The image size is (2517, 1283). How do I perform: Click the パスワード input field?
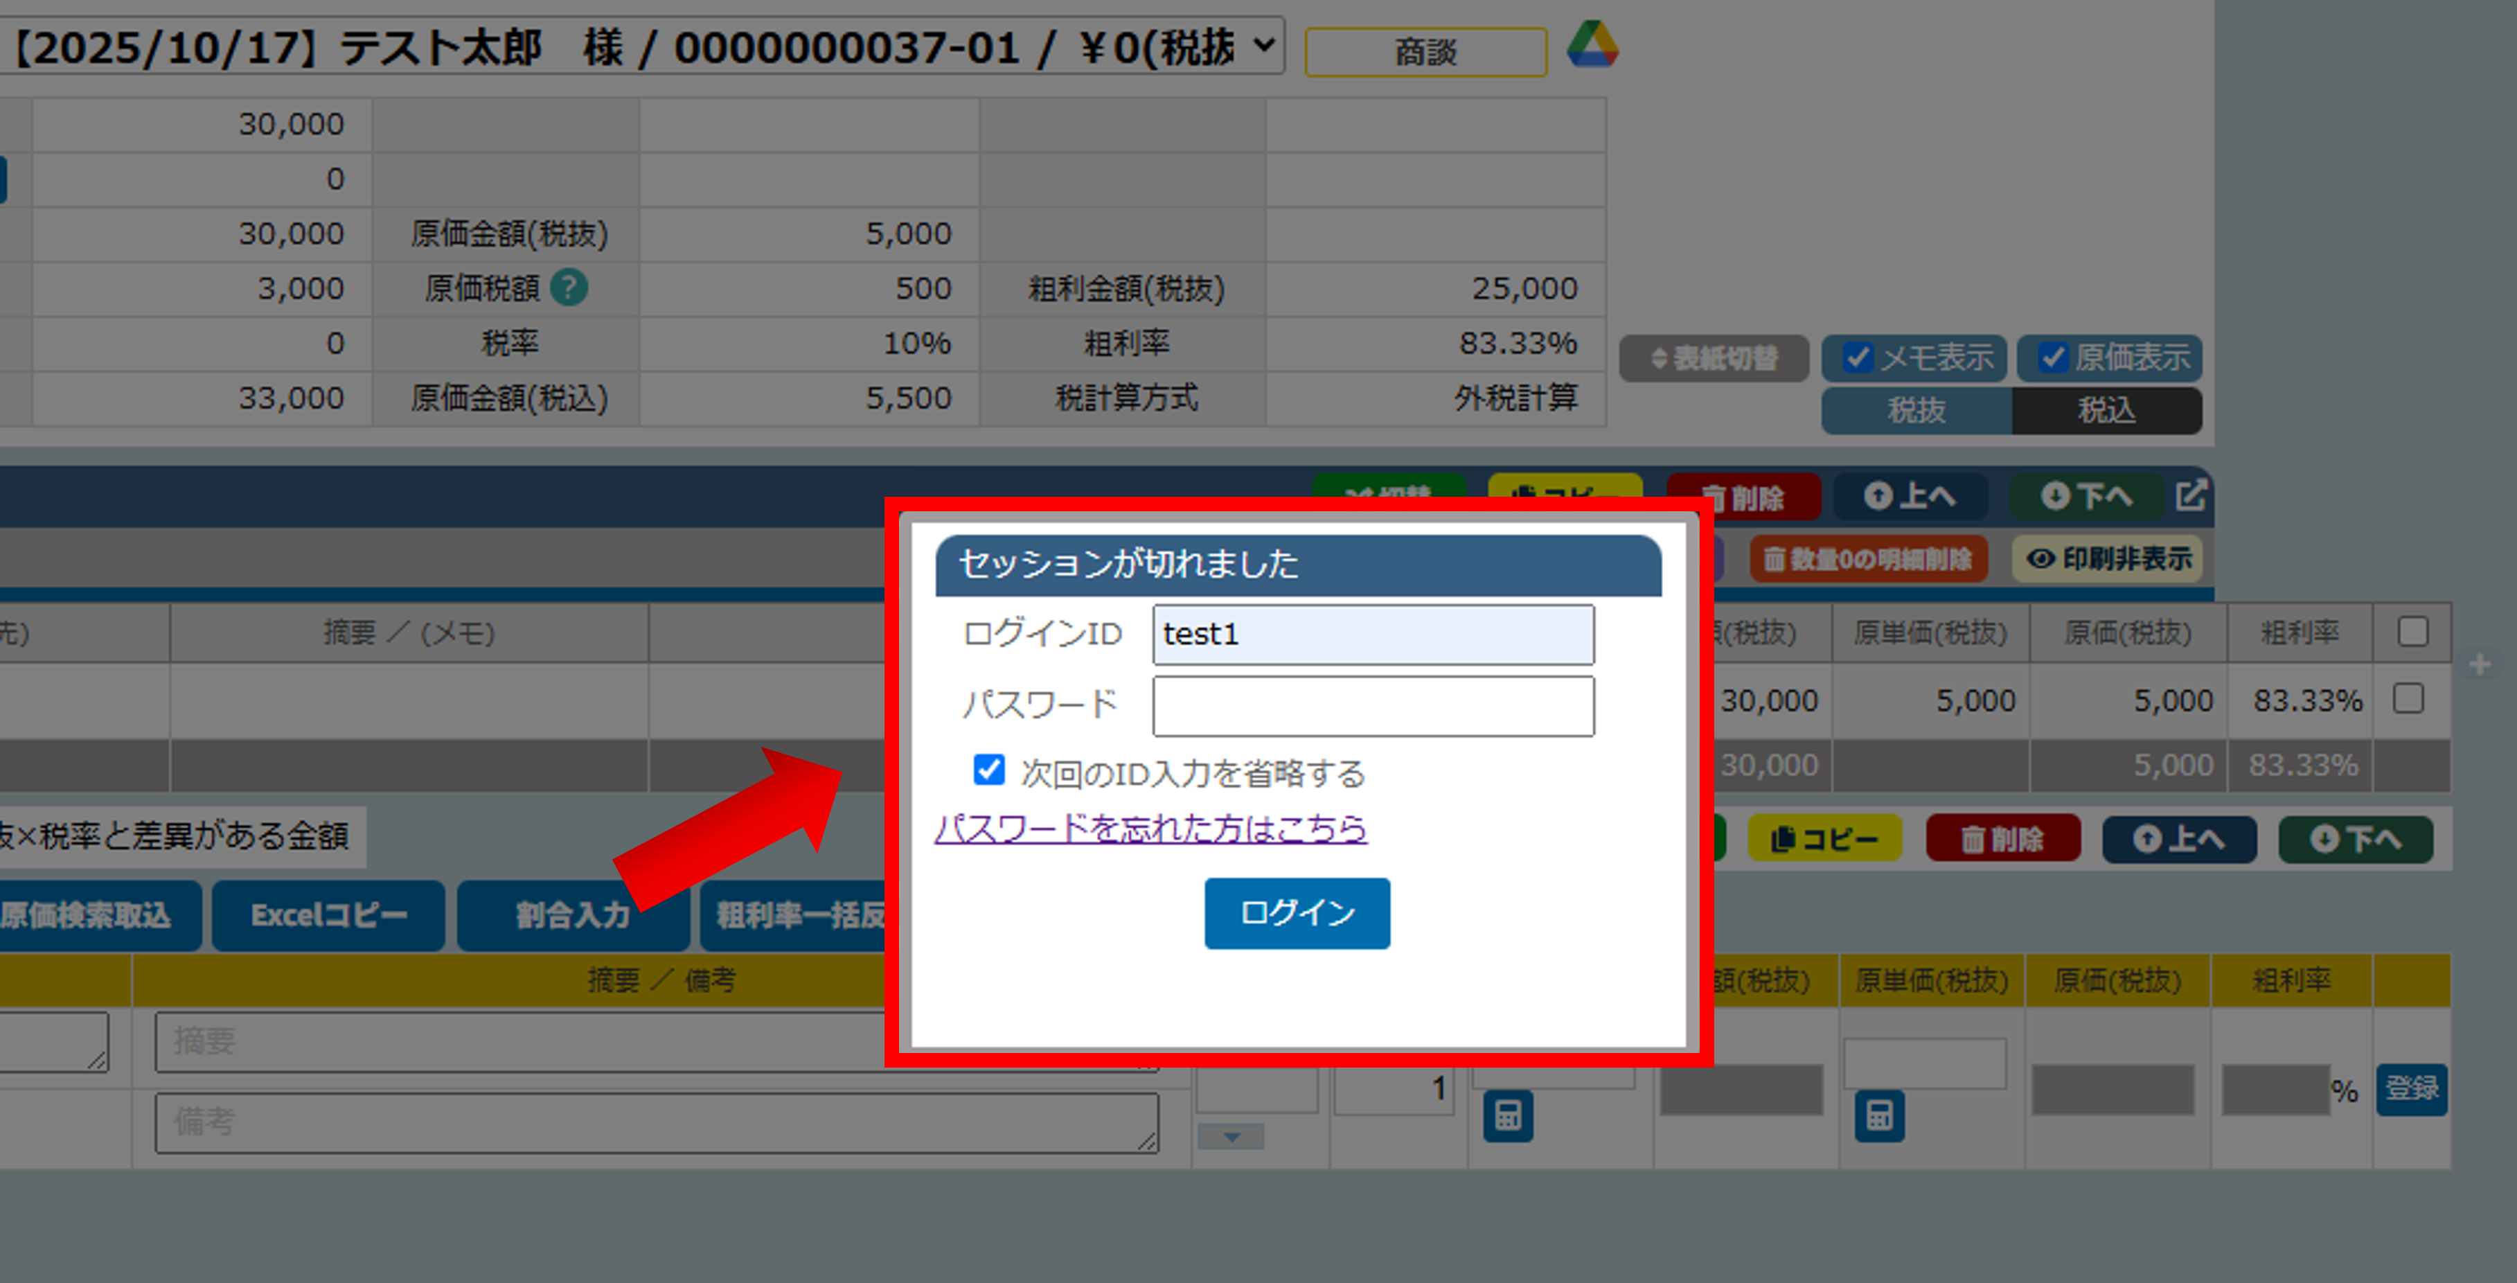(x=1373, y=705)
